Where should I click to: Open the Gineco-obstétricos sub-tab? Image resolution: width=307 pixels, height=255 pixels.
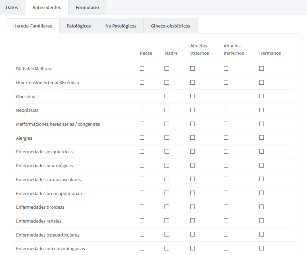[170, 26]
